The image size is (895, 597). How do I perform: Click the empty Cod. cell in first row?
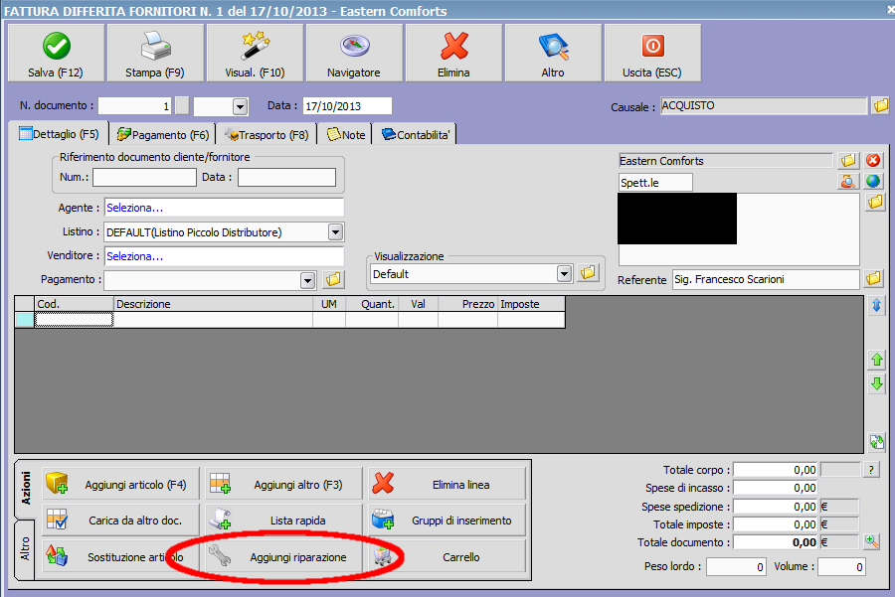[x=75, y=320]
